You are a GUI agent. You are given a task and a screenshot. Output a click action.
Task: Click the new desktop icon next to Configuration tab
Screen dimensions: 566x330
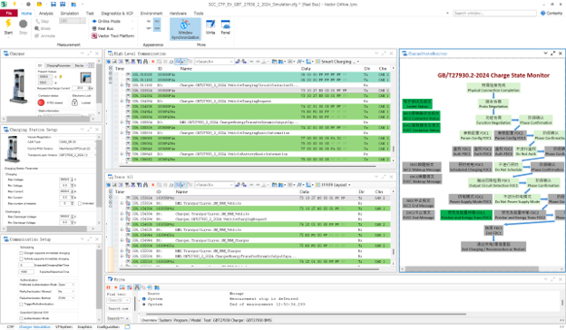[x=127, y=326]
